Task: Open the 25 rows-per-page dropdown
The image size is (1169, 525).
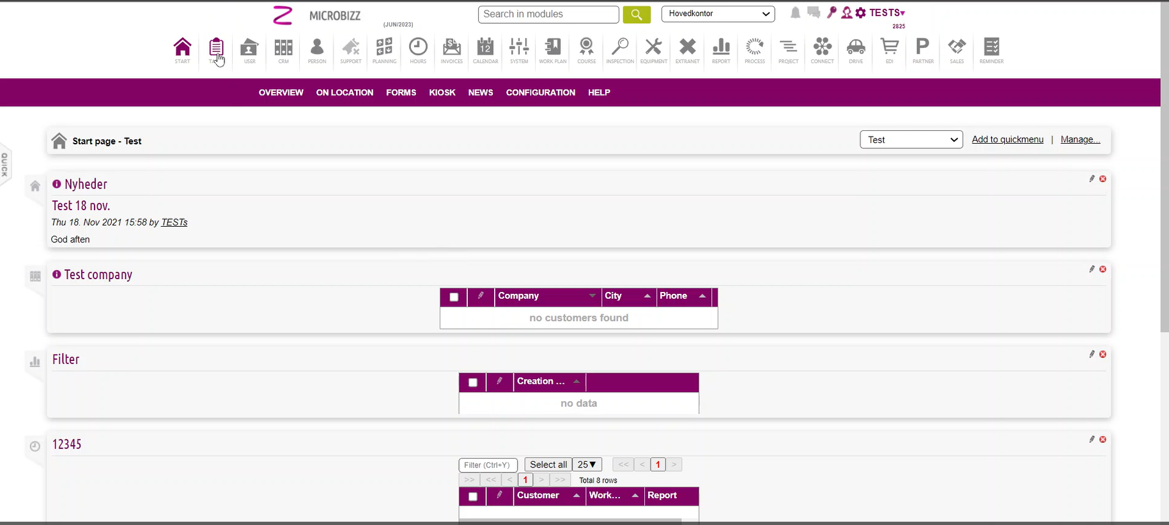Action: click(587, 464)
